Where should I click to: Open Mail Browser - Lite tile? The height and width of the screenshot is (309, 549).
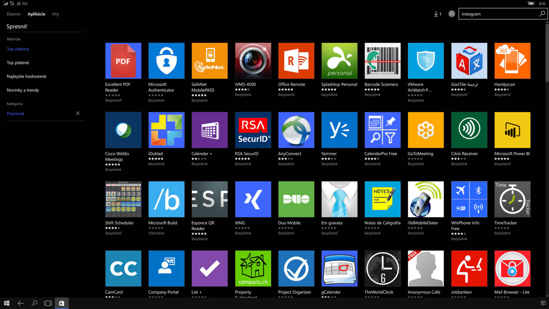(513, 269)
